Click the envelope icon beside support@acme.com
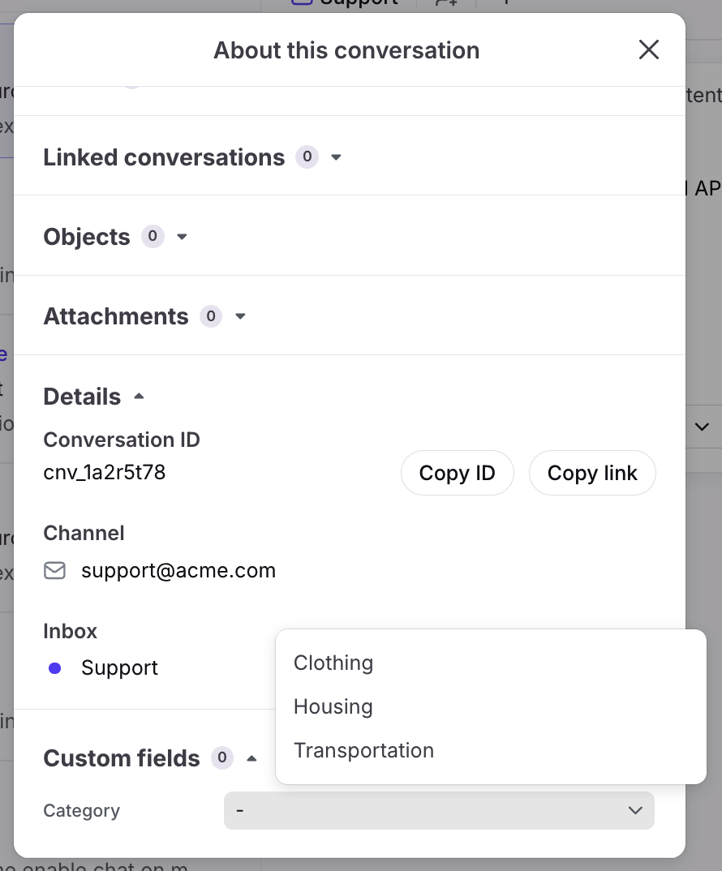This screenshot has width=722, height=871. [x=54, y=571]
